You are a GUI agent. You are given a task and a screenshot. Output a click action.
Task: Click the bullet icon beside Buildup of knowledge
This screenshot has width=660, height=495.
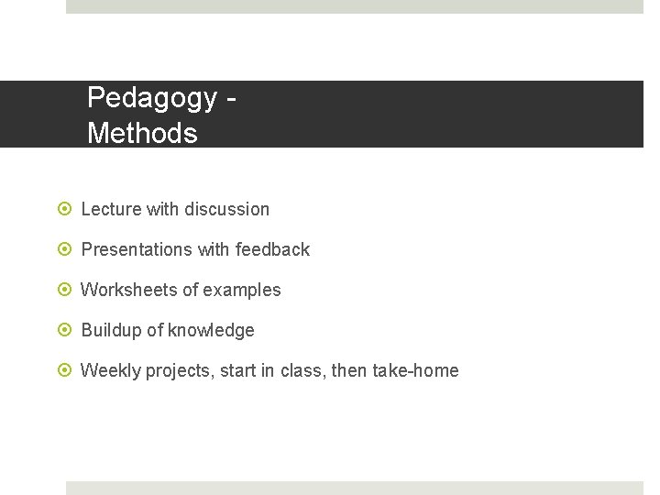tap(64, 330)
